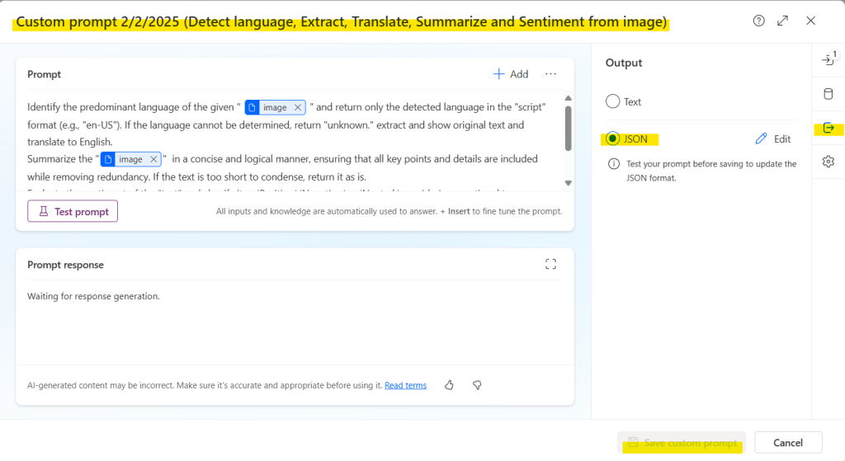The image size is (845, 461).
Task: Give thumbs up on the response
Action: click(449, 385)
